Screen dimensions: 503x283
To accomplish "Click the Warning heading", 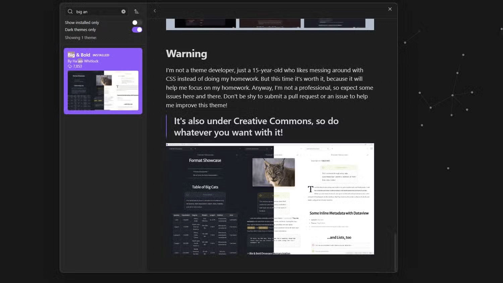I will click(186, 54).
